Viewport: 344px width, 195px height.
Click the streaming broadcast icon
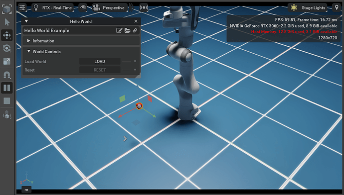pyautogui.click(x=144, y=7)
